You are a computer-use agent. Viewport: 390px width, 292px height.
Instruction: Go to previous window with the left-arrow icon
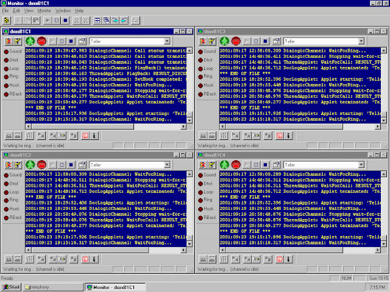point(124,20)
